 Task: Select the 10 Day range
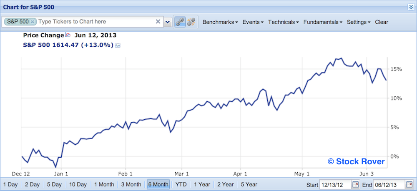tap(78, 184)
